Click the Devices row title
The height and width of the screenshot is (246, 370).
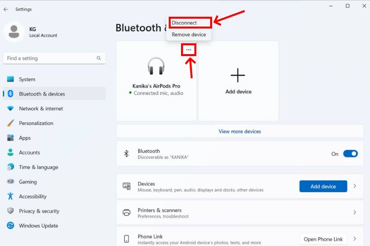pos(147,184)
